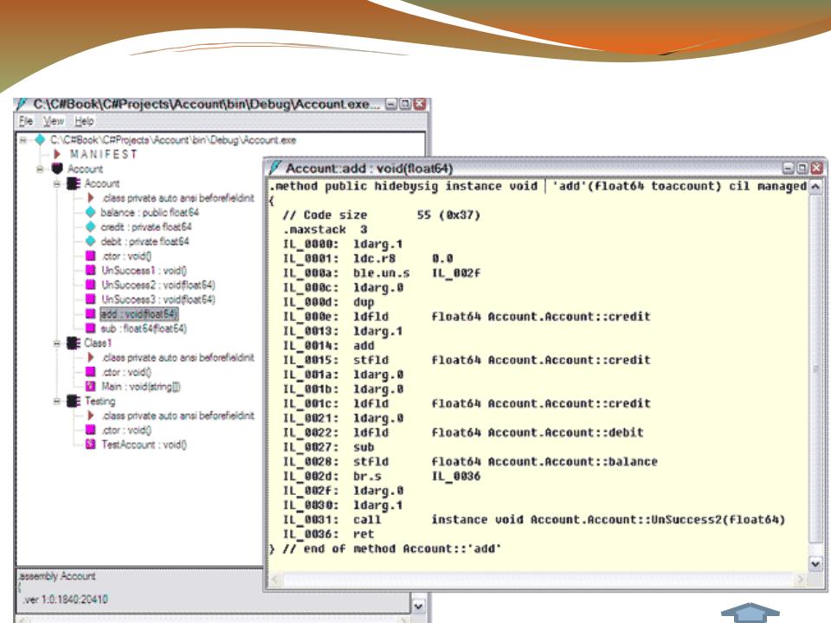Click the cyan field icon for debit
This screenshot has width=831, height=623.
[91, 241]
